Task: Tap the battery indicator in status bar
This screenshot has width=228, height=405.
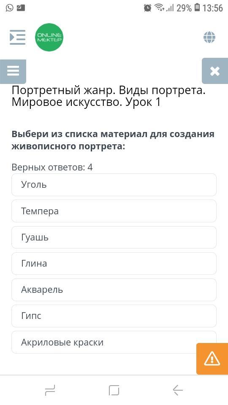Action: pos(197,8)
